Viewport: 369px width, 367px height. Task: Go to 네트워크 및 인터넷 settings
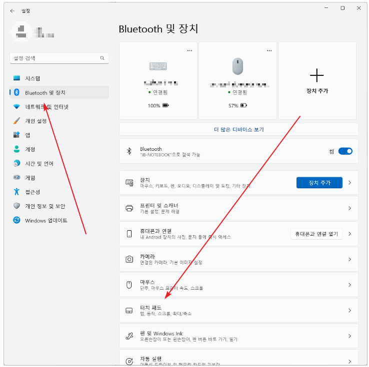tap(59, 107)
